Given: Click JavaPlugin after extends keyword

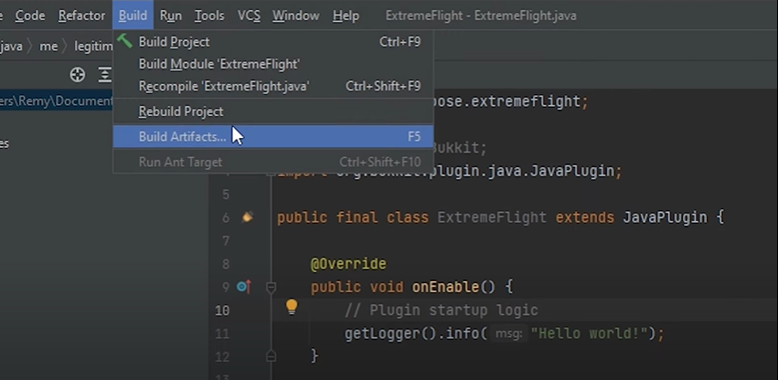Looking at the screenshot, I should pos(665,217).
